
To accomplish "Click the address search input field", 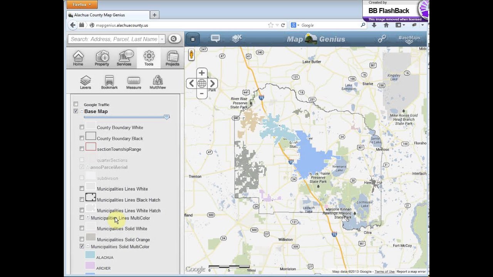I will (114, 39).
